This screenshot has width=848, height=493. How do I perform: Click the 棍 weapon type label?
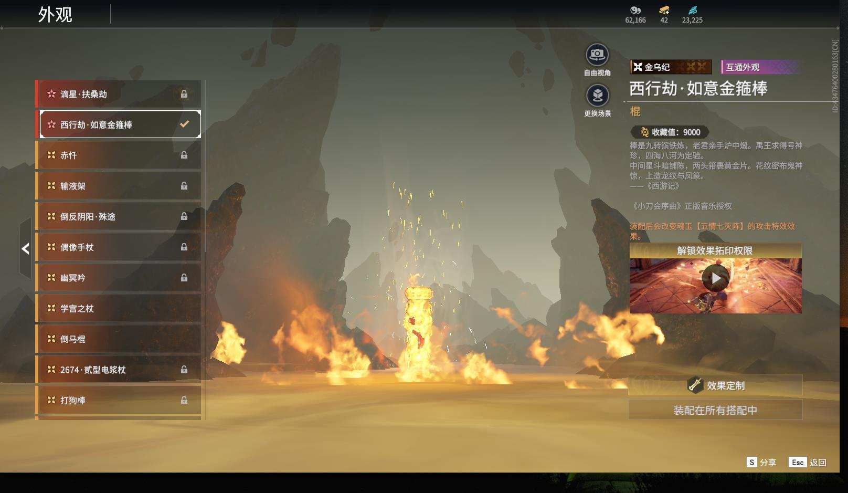(x=635, y=111)
